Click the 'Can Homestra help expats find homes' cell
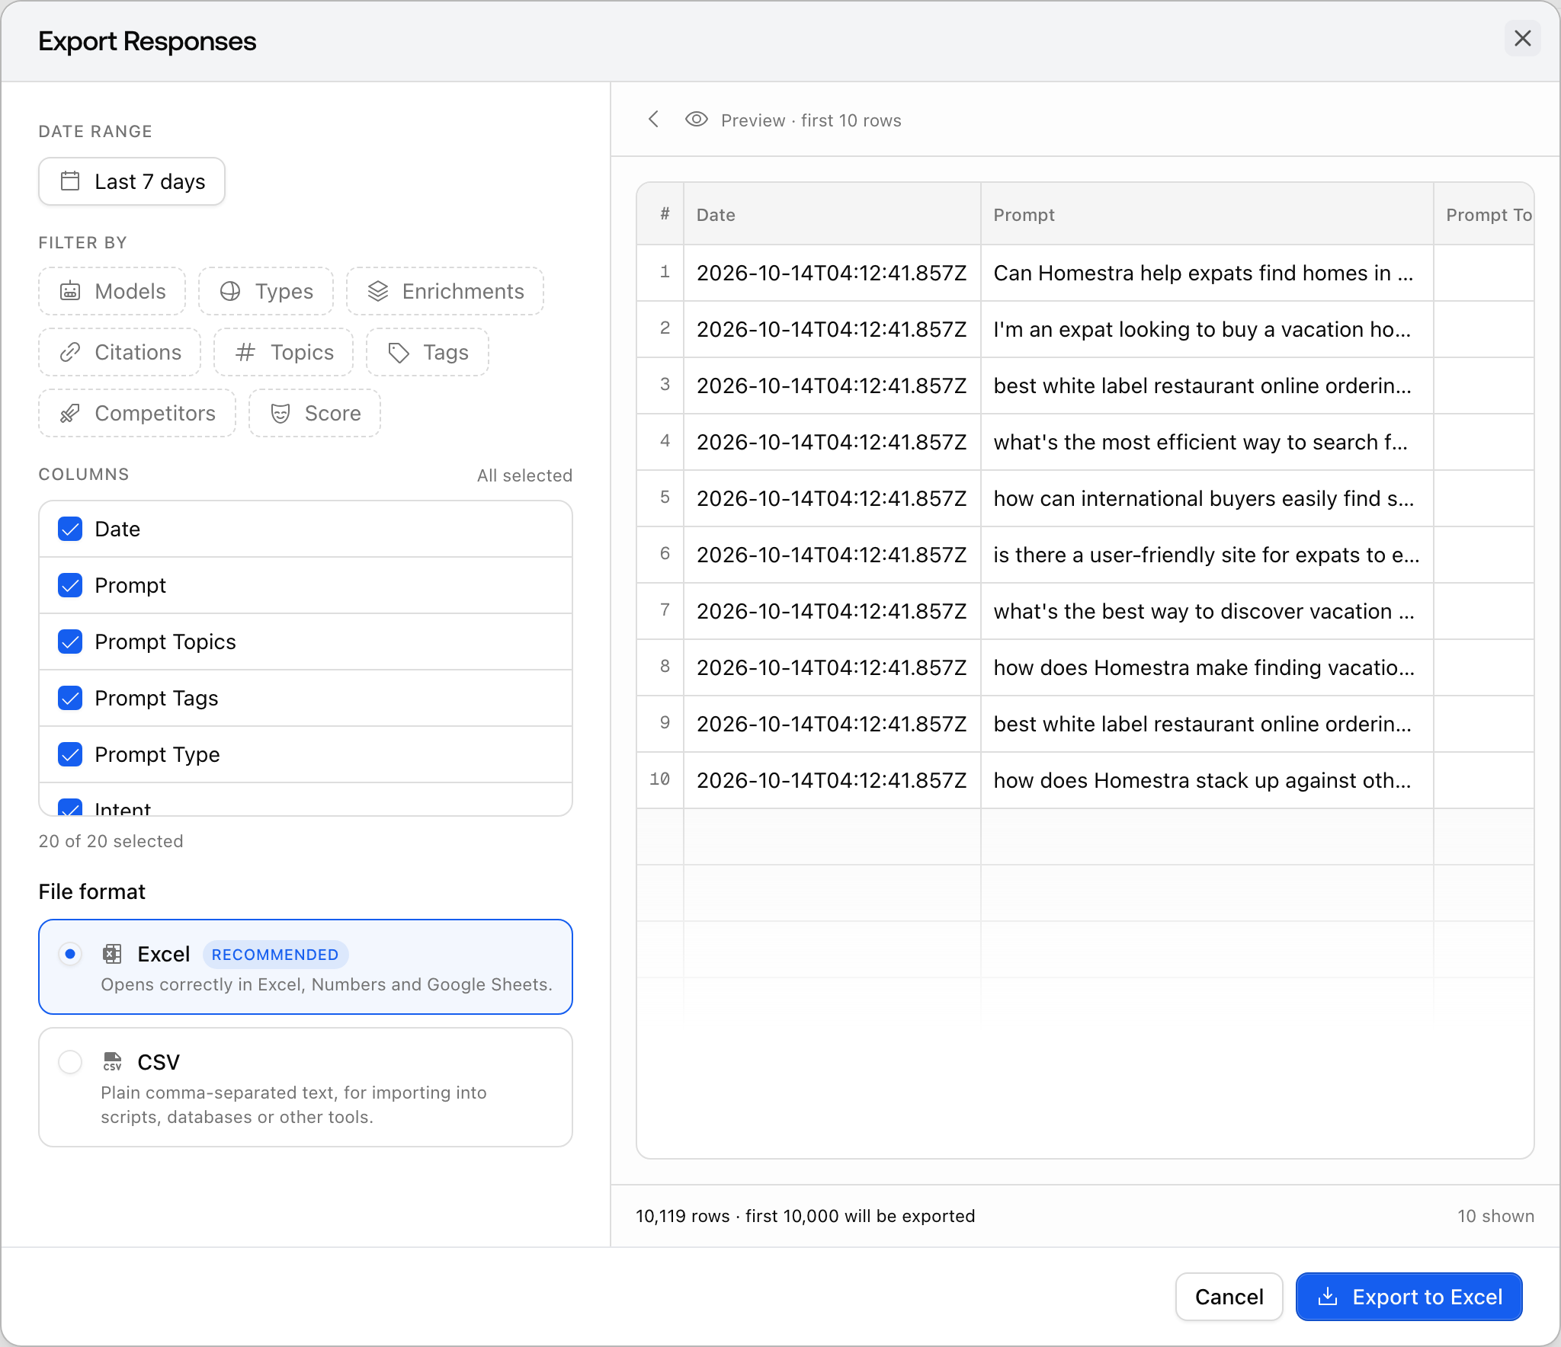Screen dimensions: 1561x1347 click(x=1207, y=273)
